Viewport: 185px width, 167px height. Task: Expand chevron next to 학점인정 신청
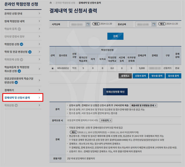(x=39, y=44)
